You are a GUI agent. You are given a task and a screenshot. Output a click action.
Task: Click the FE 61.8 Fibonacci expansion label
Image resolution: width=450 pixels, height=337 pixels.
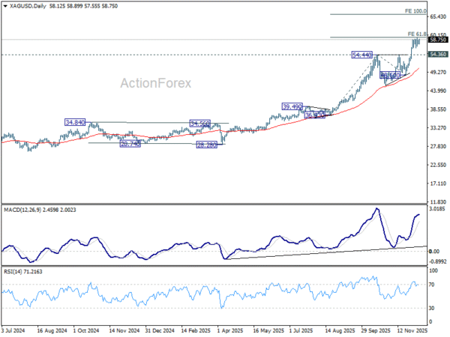pyautogui.click(x=417, y=34)
